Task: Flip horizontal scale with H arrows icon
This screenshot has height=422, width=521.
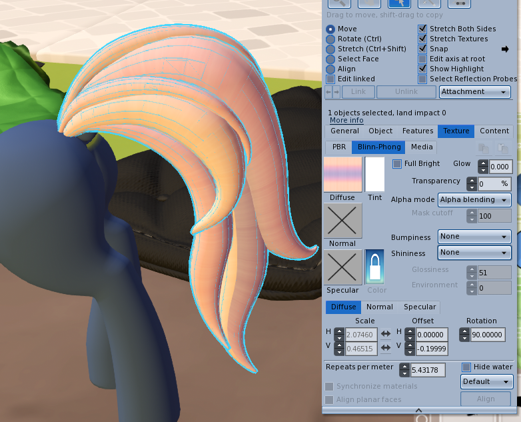Action: (386, 333)
